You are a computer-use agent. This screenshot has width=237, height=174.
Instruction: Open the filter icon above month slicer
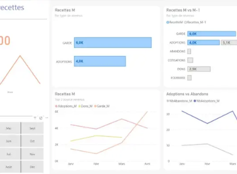35,118
